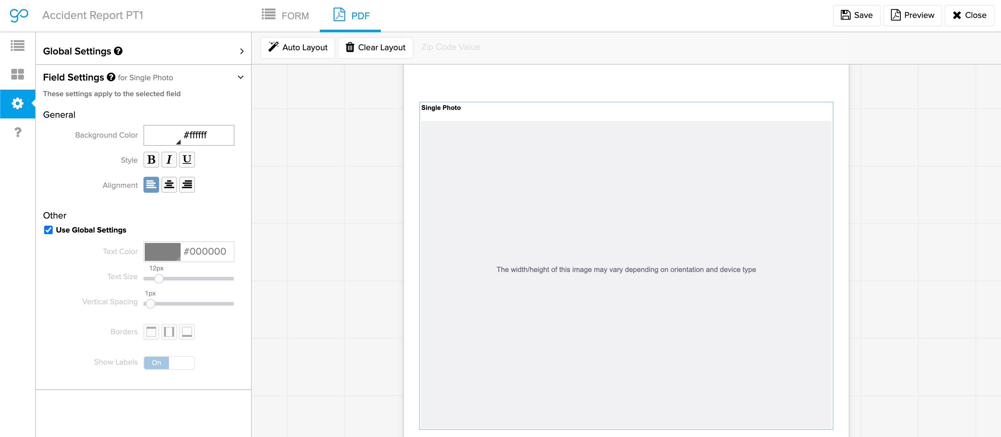Open the grid layout sidebar icon
This screenshot has width=1001, height=437.
pyautogui.click(x=18, y=74)
